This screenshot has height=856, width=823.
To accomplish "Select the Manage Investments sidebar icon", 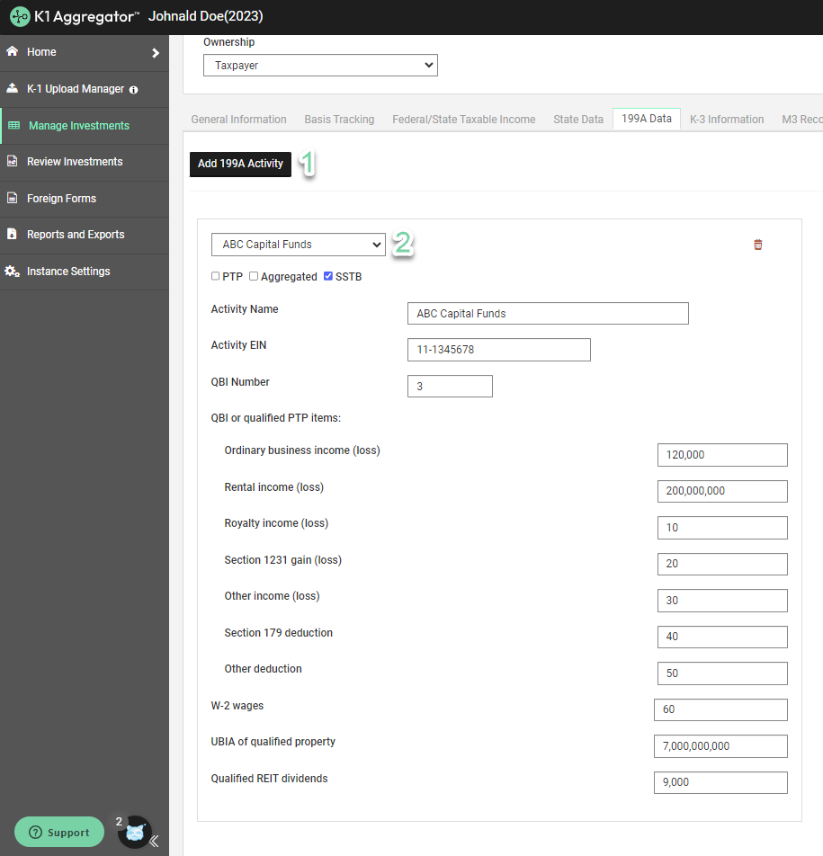I will (13, 126).
